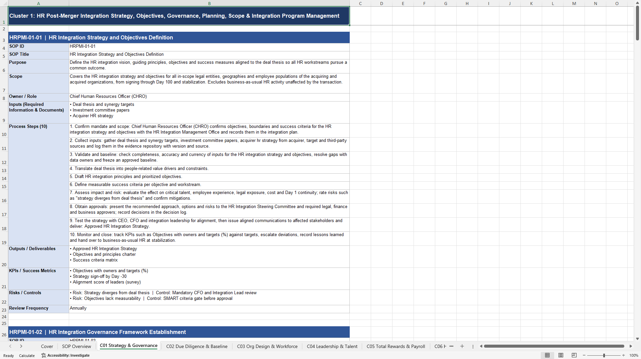Select the 'Annually' value cell
Image resolution: width=641 pixels, height=359 pixels.
[x=209, y=309]
